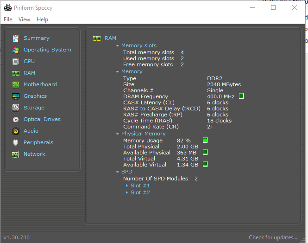The image size is (308, 243).
Task: Click the Storage hard drive icon
Action: pos(16,108)
